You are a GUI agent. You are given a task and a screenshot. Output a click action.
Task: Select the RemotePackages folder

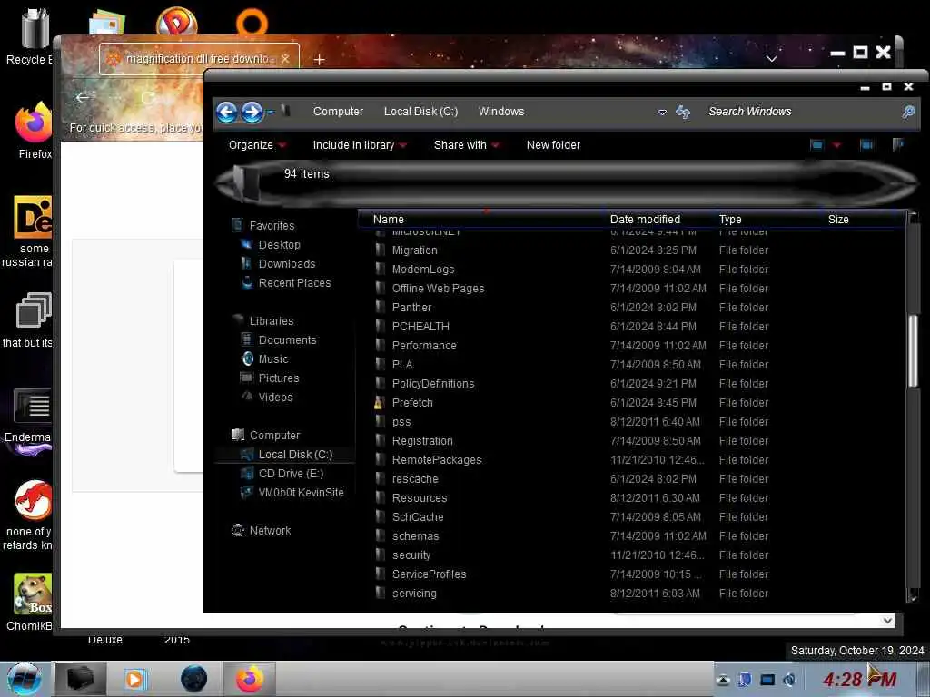(x=437, y=460)
